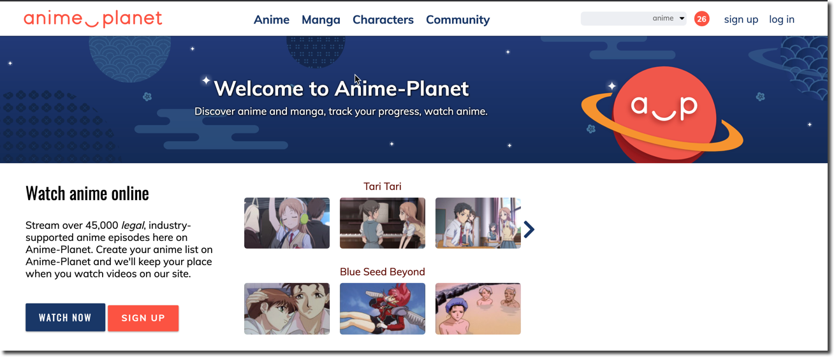
Task: Click the Welcome to Anime-Planet heading
Action: tap(341, 88)
